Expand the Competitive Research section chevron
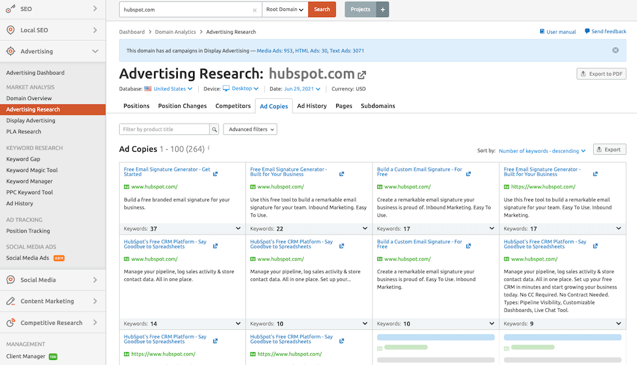This screenshot has width=637, height=365. point(95,322)
